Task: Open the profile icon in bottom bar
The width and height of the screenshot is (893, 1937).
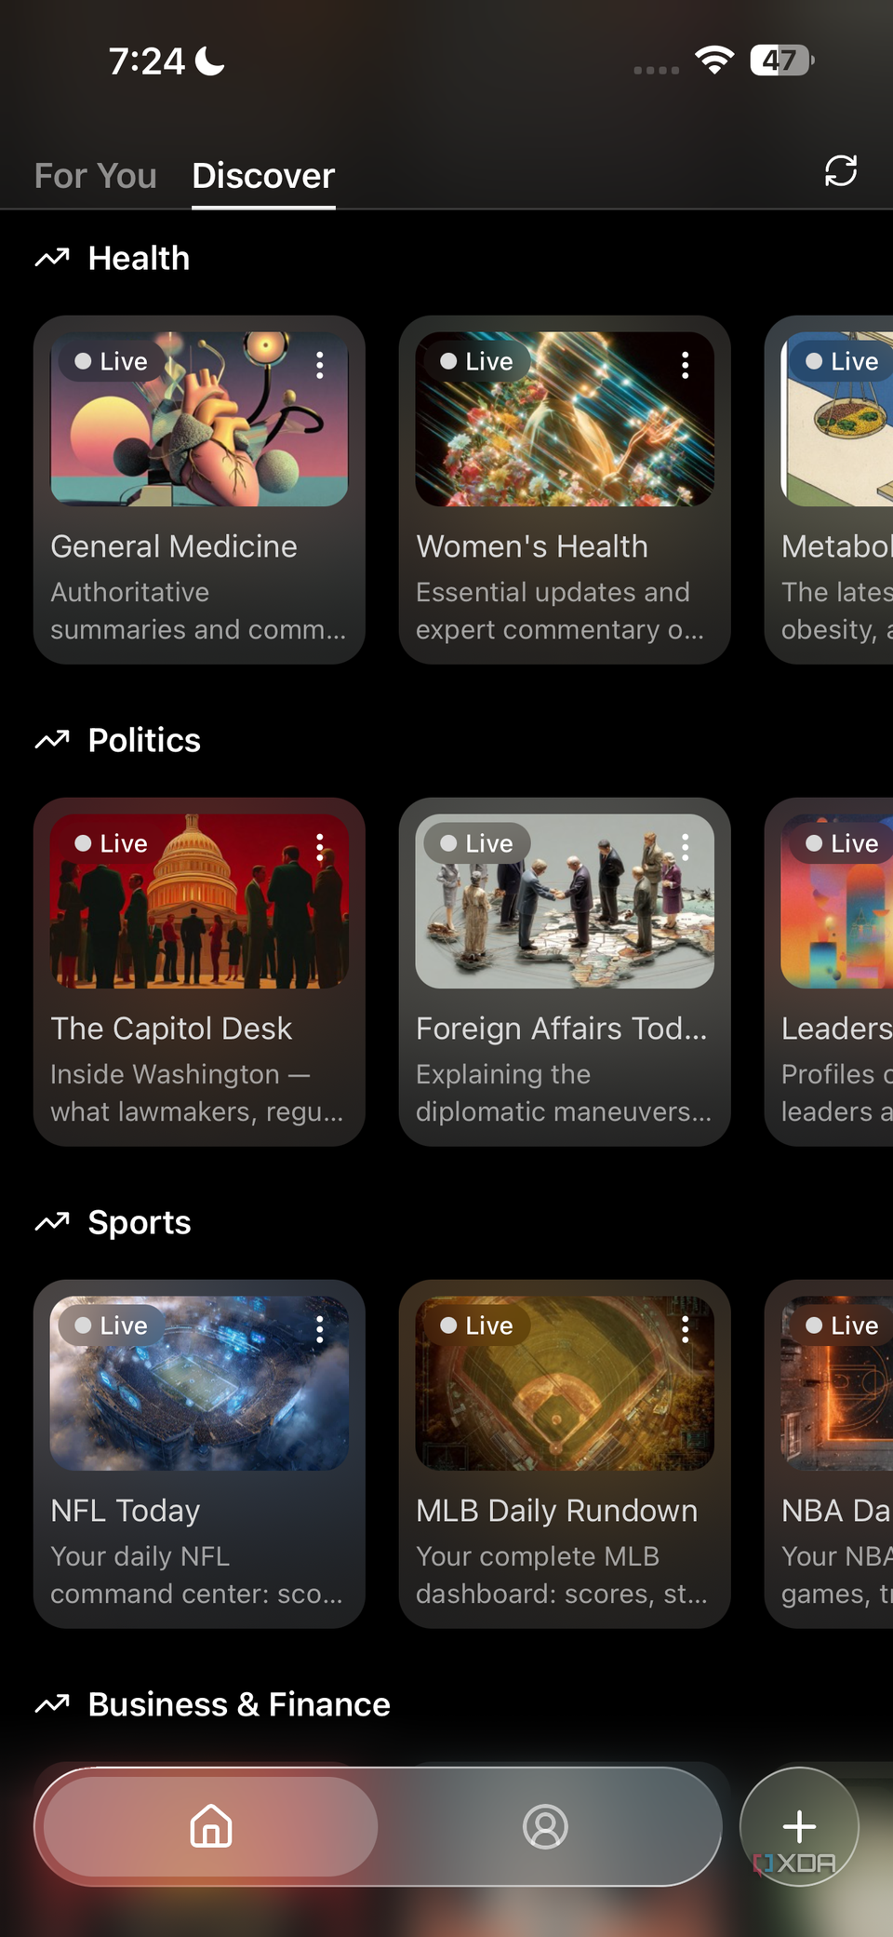Action: 545,1826
